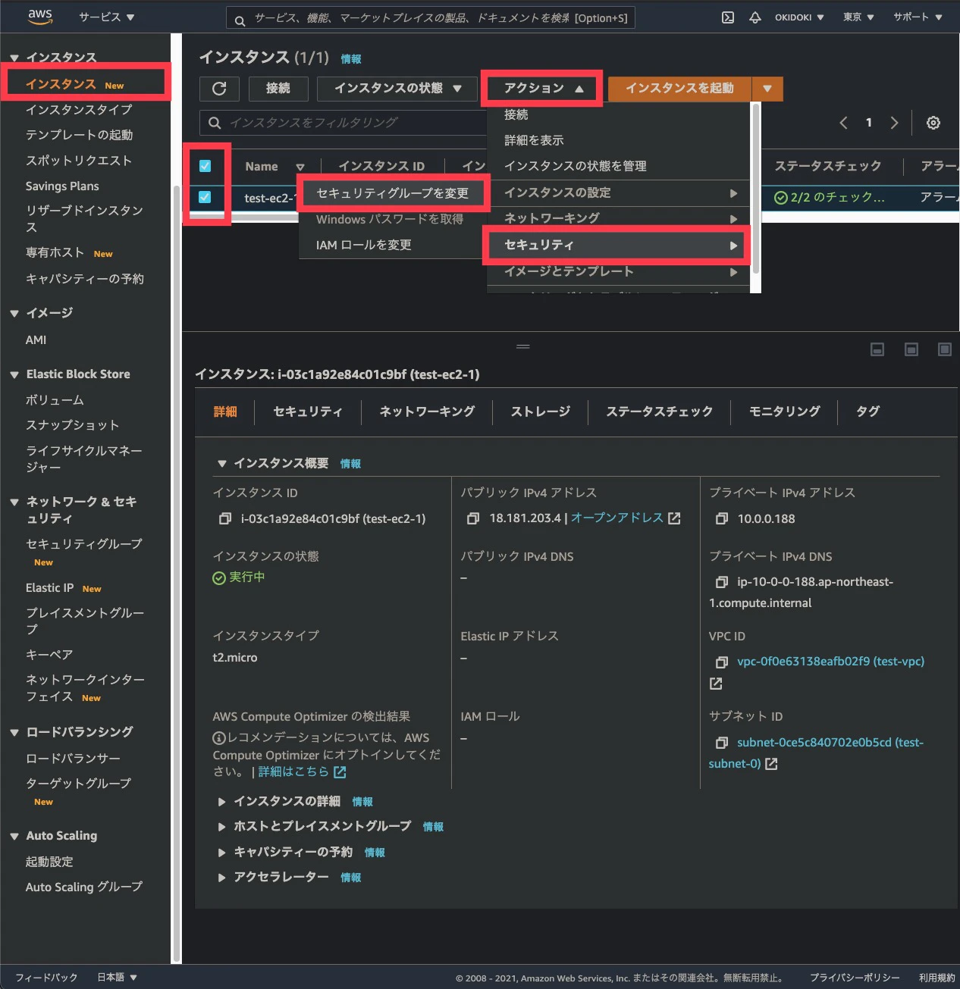Launch CloudShell terminal icon in top bar
960x989 pixels.
pyautogui.click(x=728, y=17)
